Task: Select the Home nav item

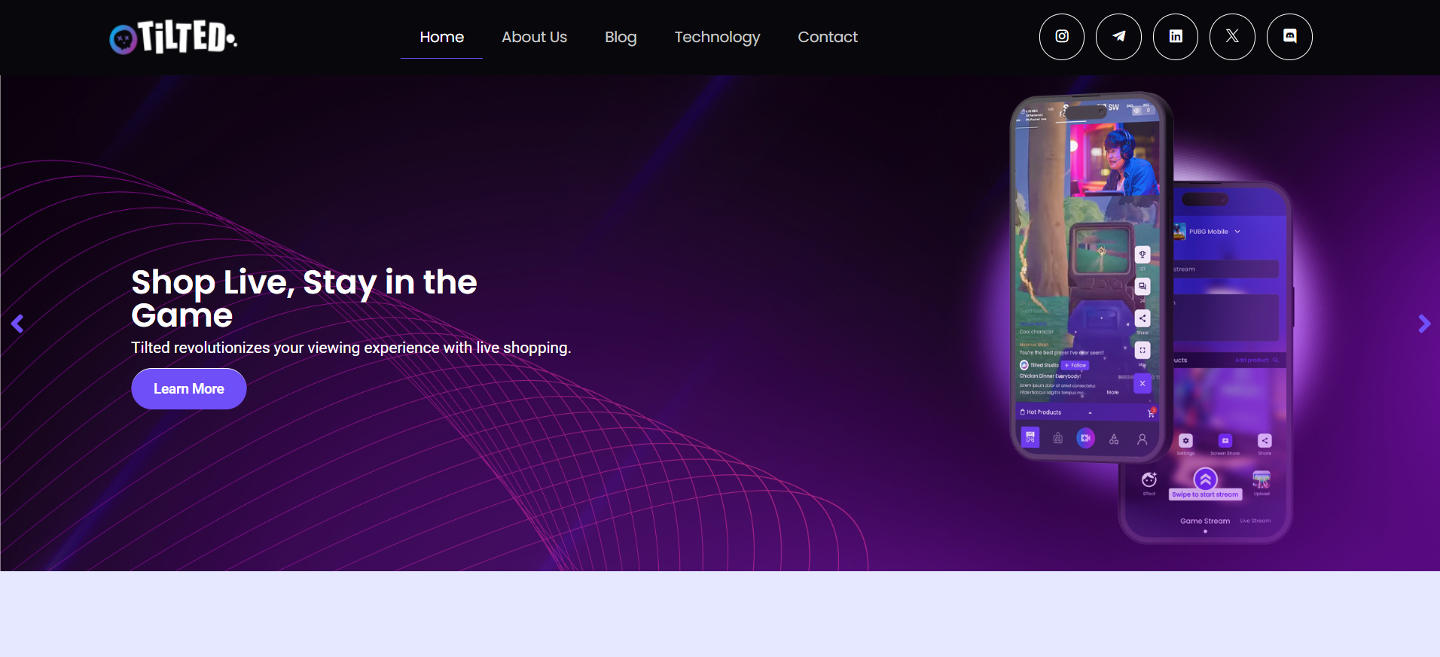Action: click(441, 37)
